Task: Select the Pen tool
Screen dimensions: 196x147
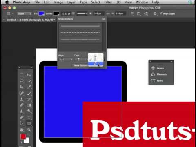Action: [x=22, y=117]
